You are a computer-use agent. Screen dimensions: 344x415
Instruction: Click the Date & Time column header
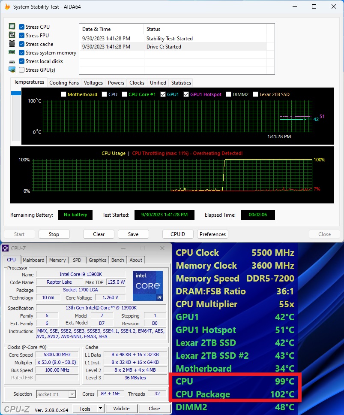(x=111, y=29)
